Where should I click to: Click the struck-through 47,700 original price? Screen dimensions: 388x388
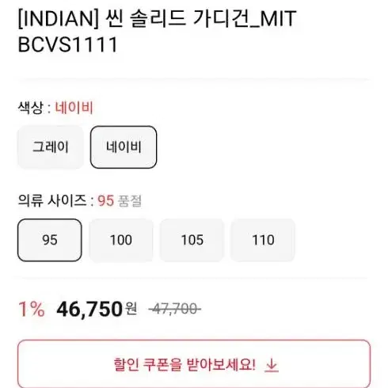tap(174, 309)
